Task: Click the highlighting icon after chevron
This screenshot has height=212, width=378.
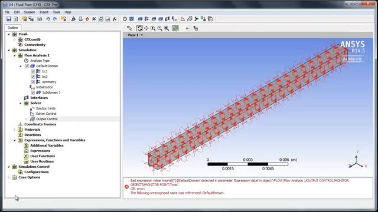Action: click(195, 28)
